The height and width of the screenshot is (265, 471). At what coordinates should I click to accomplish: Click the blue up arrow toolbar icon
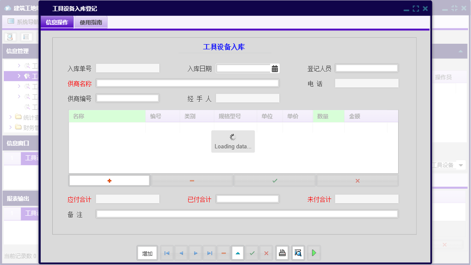(x=237, y=253)
